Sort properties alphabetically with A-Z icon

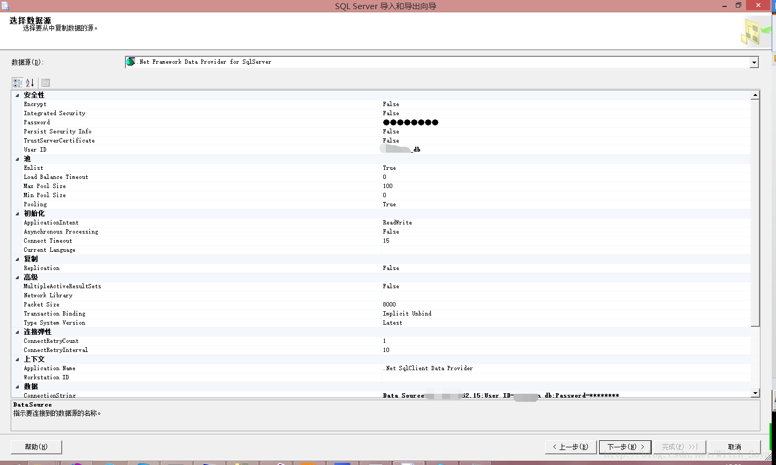coord(30,82)
